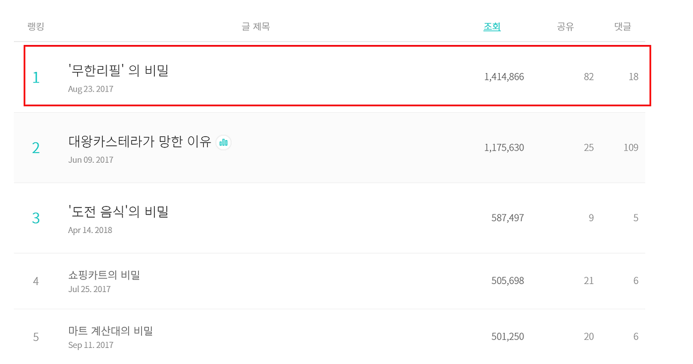Select the 1,414,866 view count
Image resolution: width=693 pixels, height=364 pixels.
click(x=504, y=77)
